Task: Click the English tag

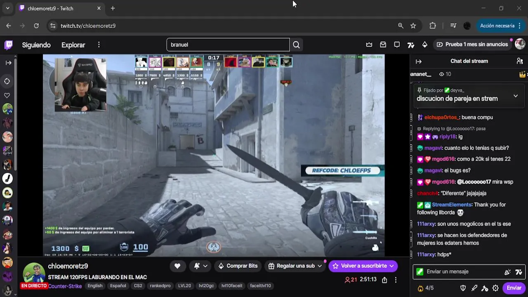Action: (95, 286)
